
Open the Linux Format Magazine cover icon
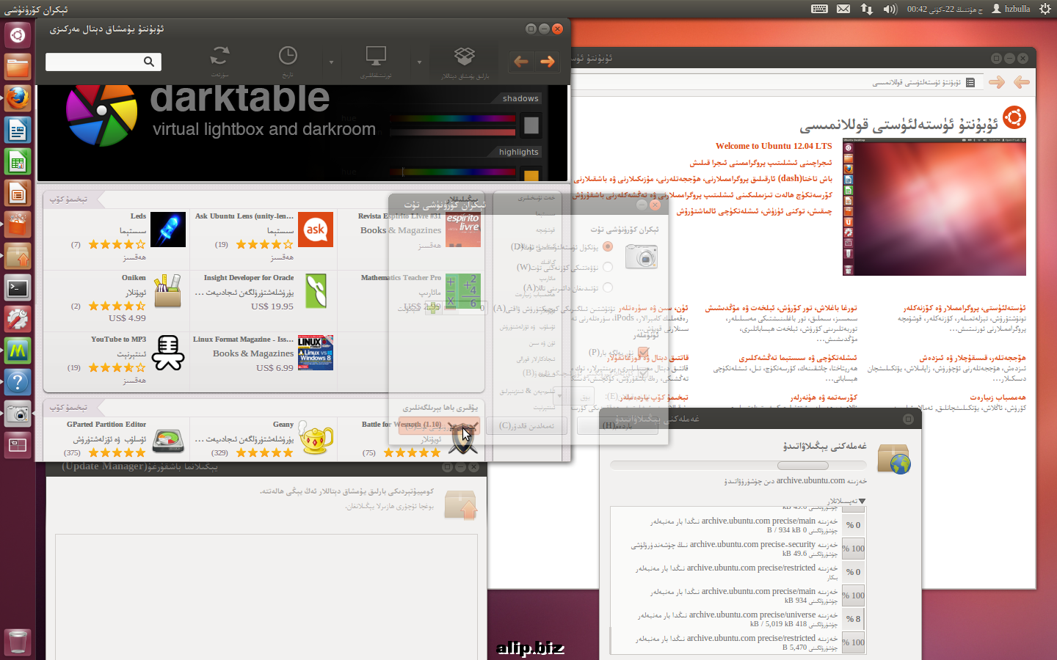tap(316, 353)
